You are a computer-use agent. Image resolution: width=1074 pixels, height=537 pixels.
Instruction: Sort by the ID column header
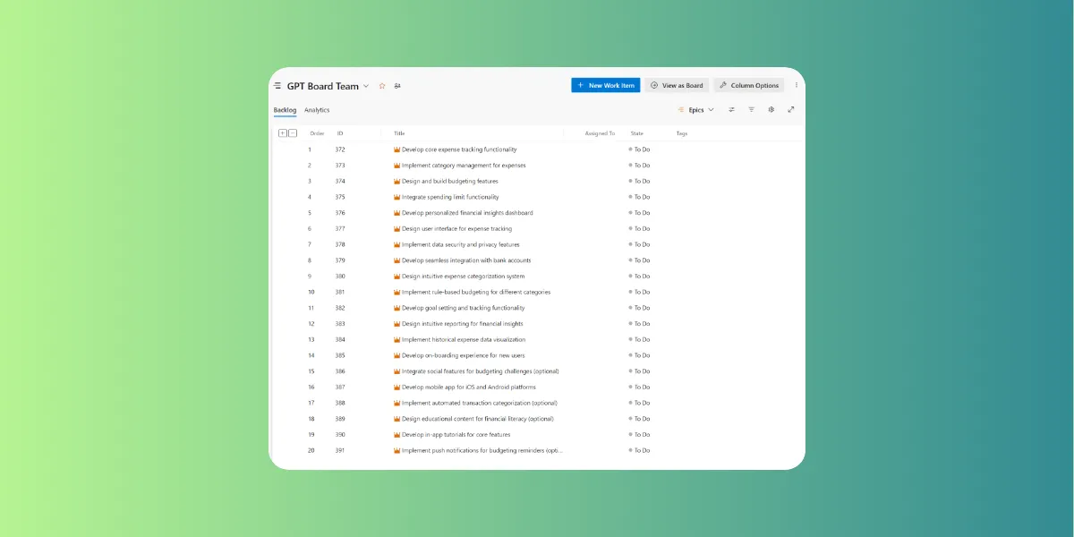pyautogui.click(x=340, y=133)
